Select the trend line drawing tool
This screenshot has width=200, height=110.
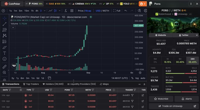tap(4, 24)
